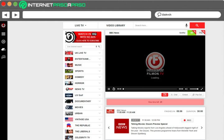Start recording with the REC button
Viewport: 224px width, 140px height.
coord(187,120)
